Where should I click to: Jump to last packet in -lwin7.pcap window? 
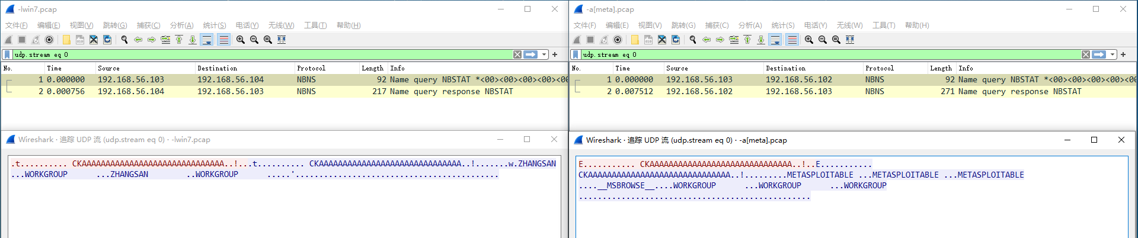(193, 40)
